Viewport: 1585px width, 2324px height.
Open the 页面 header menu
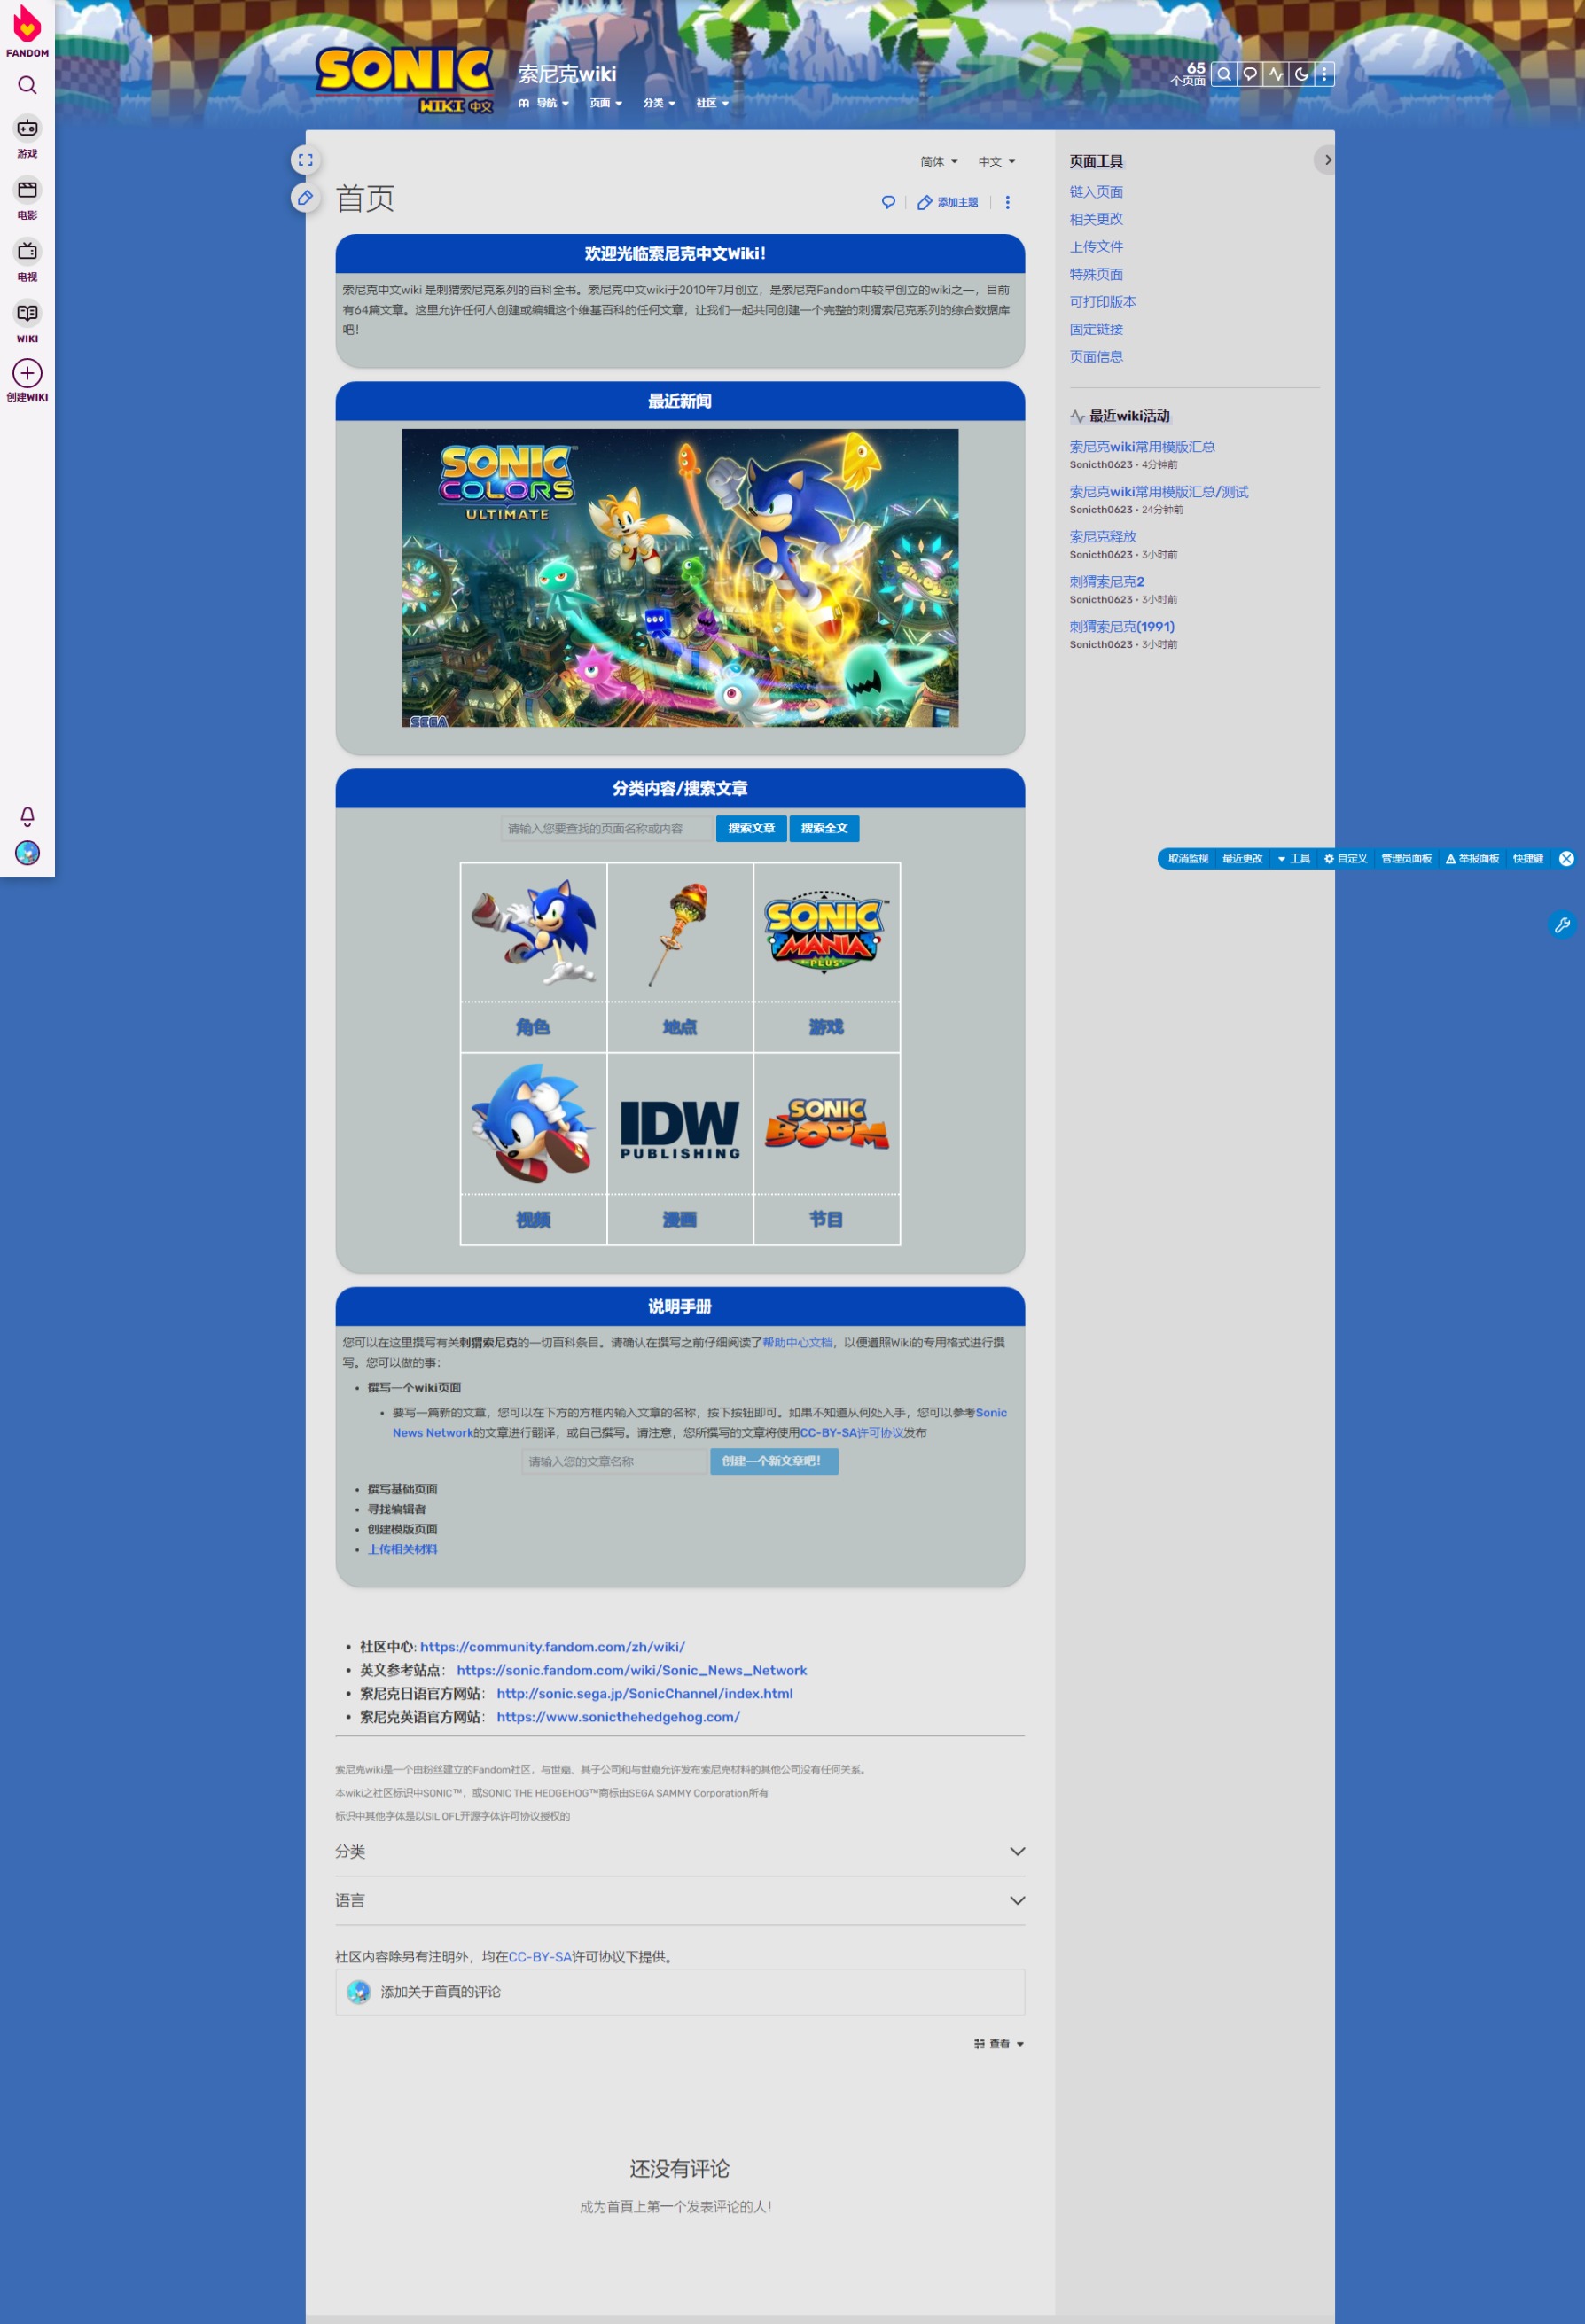click(x=606, y=103)
